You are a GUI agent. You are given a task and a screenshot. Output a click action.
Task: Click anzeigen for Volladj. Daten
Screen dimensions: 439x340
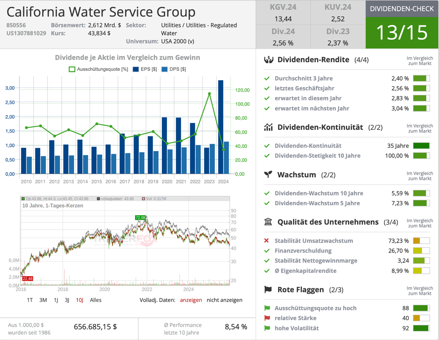tap(191, 300)
